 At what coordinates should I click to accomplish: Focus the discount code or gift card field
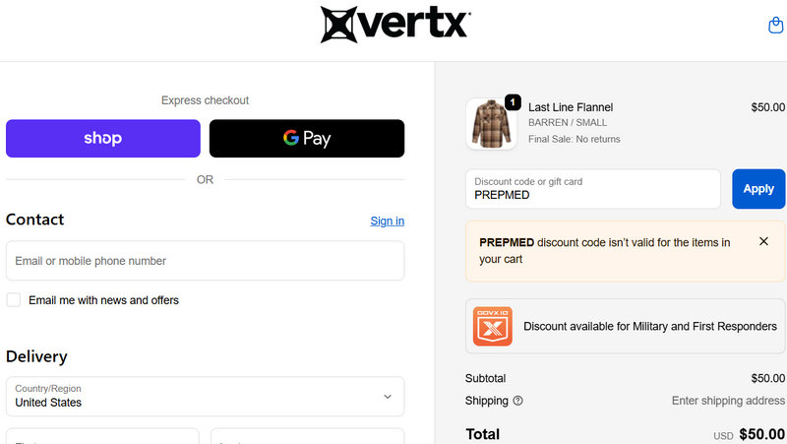(593, 189)
